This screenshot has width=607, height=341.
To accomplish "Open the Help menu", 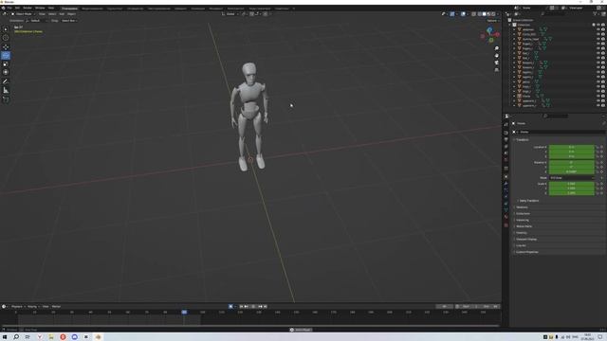I will (x=51, y=8).
